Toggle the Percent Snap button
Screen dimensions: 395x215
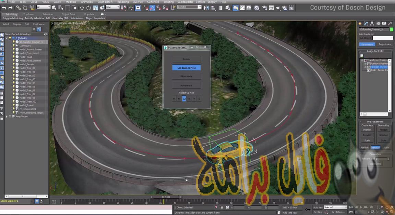(x=159, y=8)
